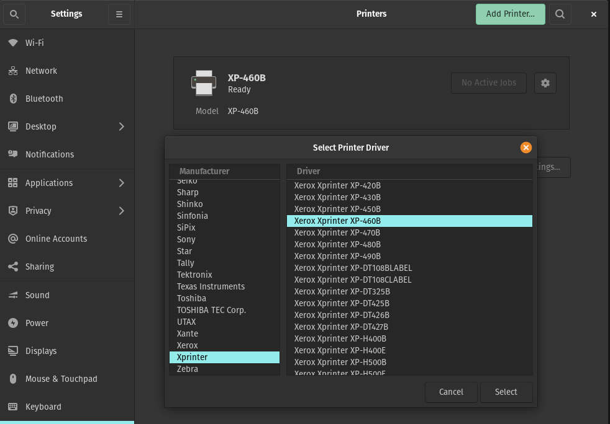The height and width of the screenshot is (424, 610).
Task: Select Star manufacturer
Action: (x=224, y=251)
